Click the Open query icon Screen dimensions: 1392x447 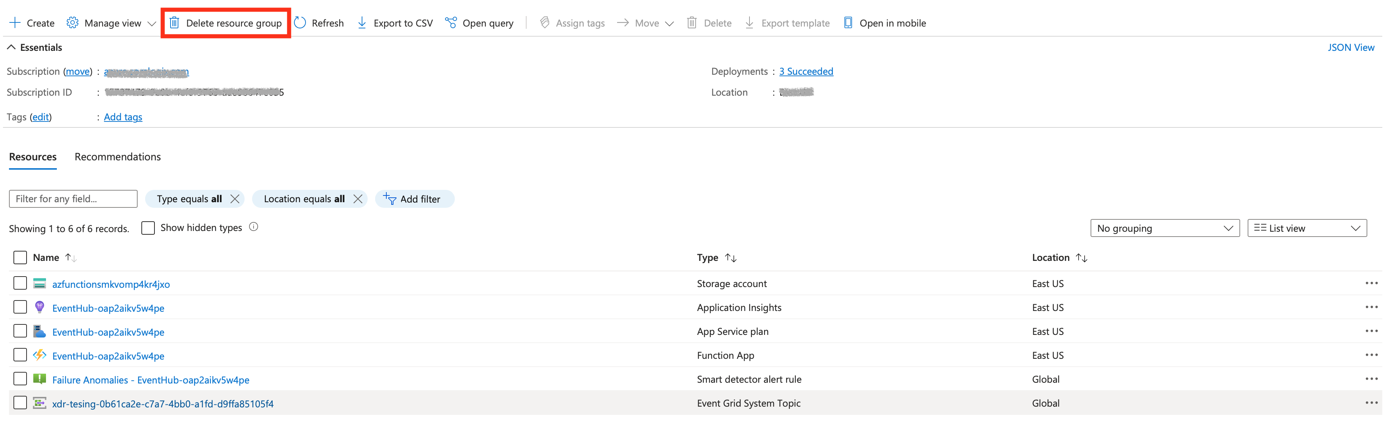[451, 23]
